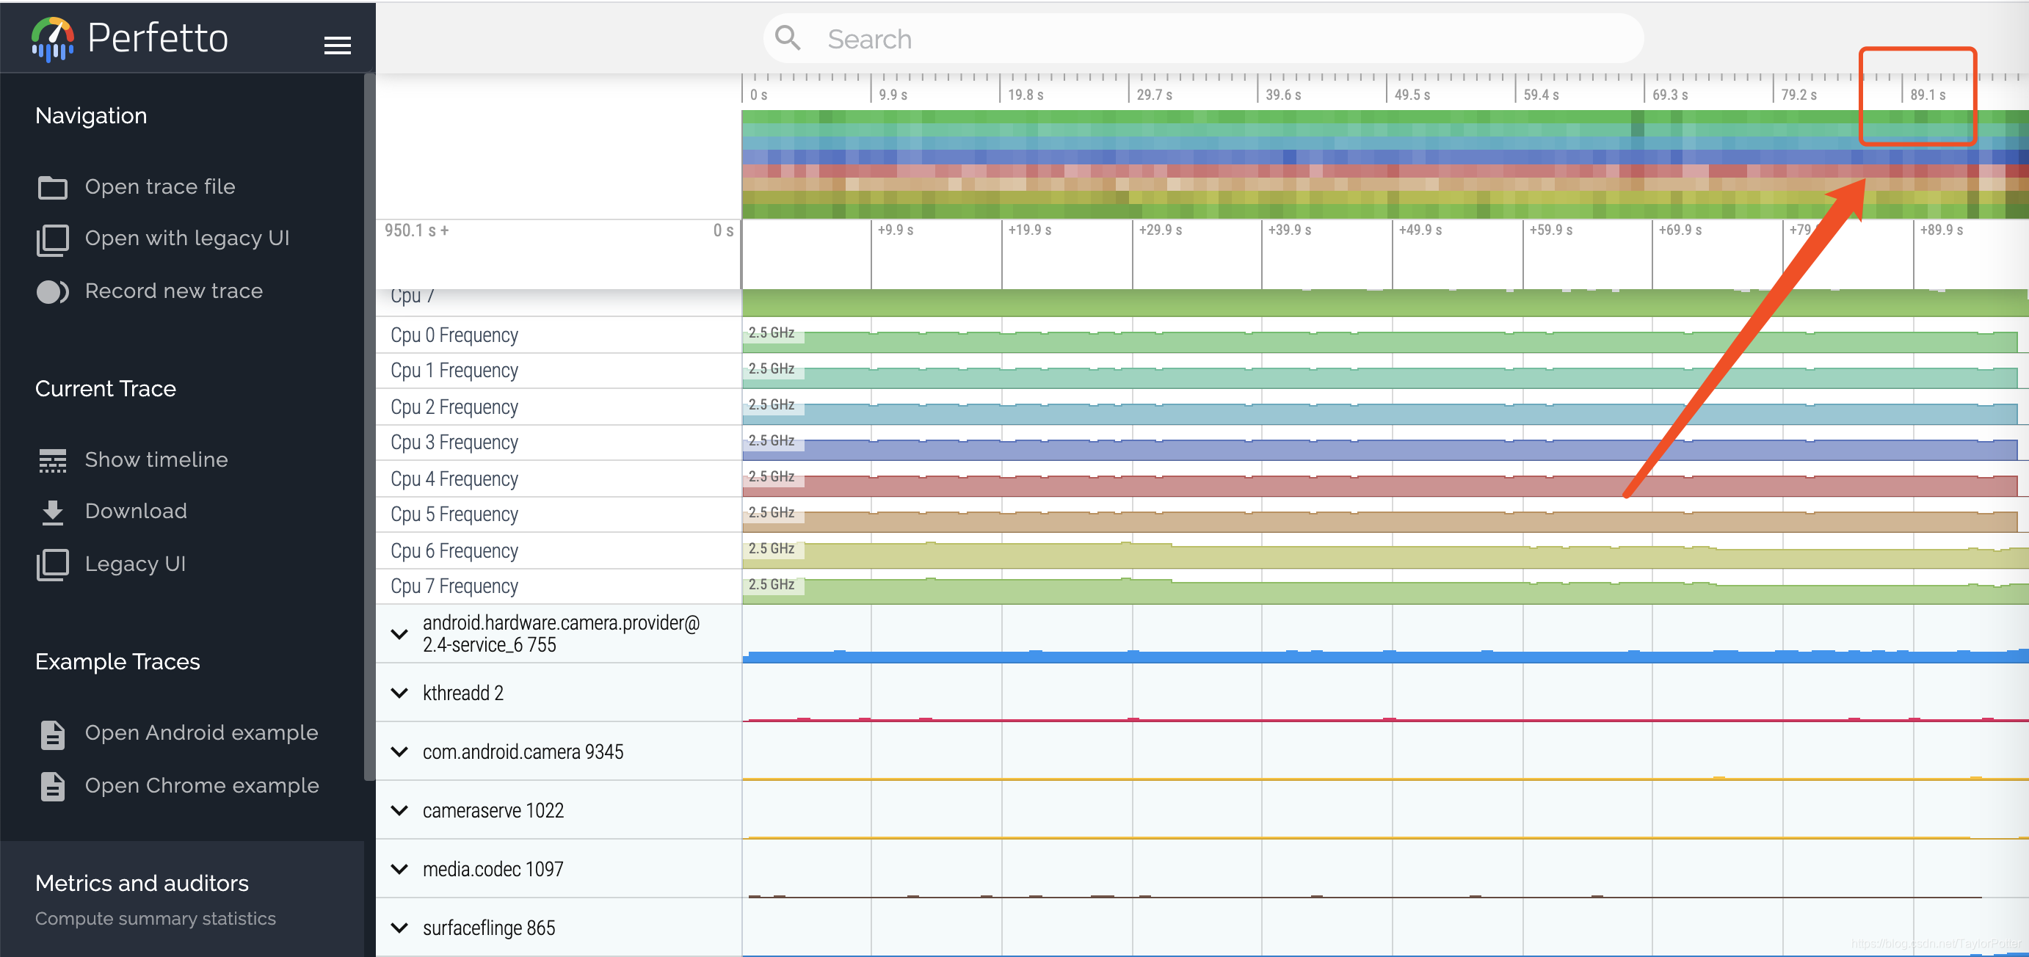
Task: Click the Download arrow icon
Action: (x=53, y=512)
